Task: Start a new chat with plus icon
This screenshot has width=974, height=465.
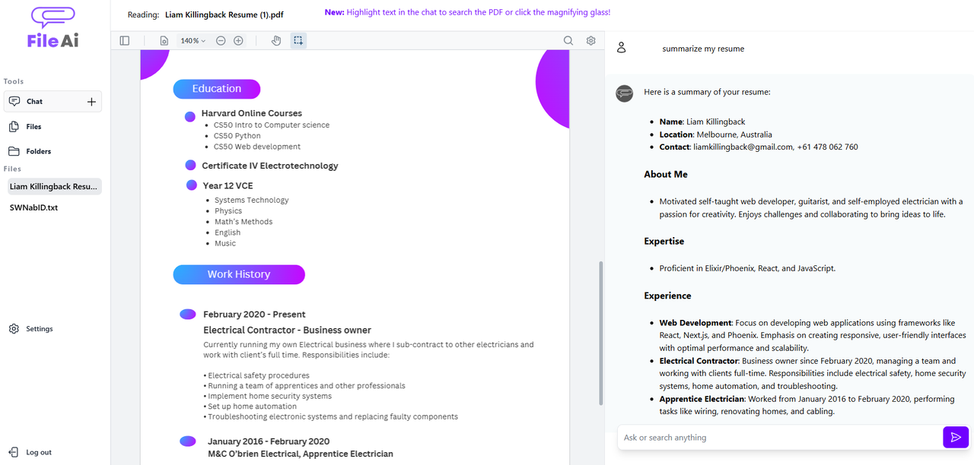Action: (x=91, y=101)
